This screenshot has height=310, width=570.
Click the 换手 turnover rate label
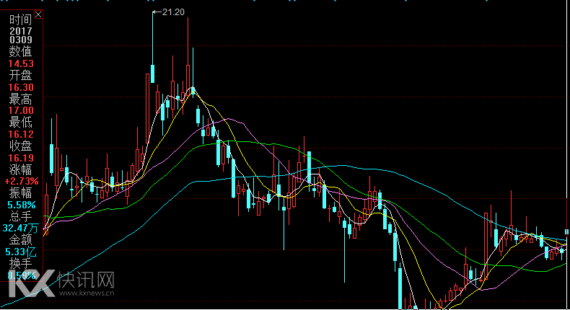tap(21, 263)
